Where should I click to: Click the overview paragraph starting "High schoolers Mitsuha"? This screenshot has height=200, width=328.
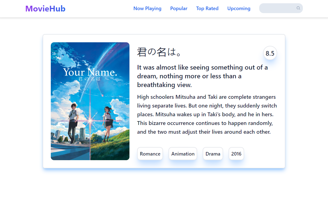click(207, 114)
